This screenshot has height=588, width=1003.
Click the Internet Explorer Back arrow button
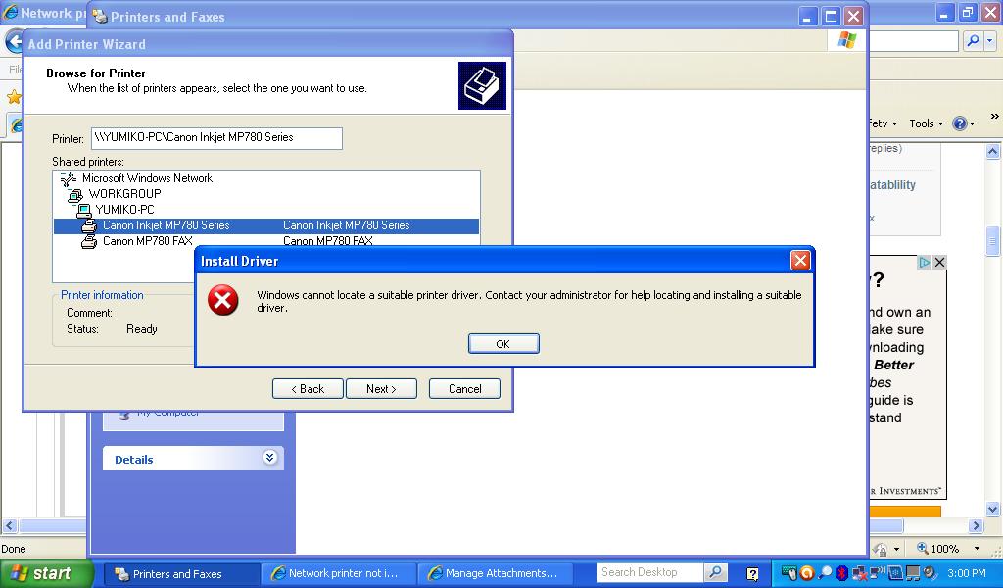14,42
